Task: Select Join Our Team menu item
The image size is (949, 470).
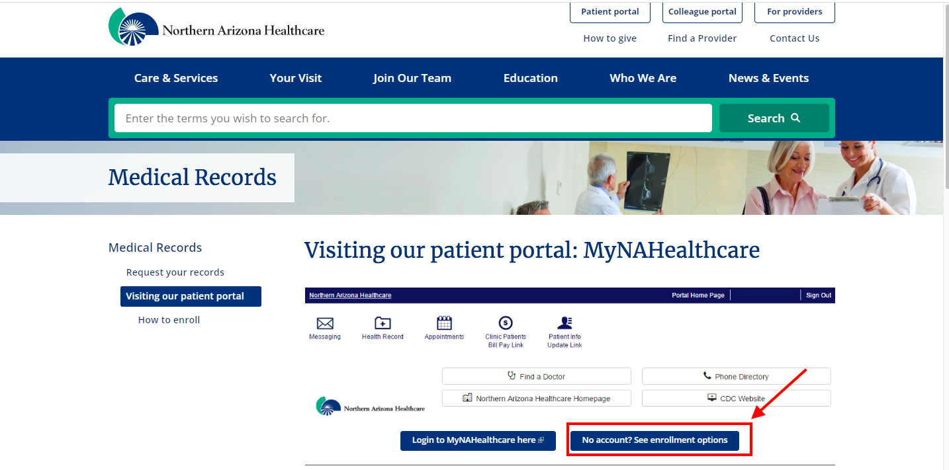Action: [x=412, y=78]
